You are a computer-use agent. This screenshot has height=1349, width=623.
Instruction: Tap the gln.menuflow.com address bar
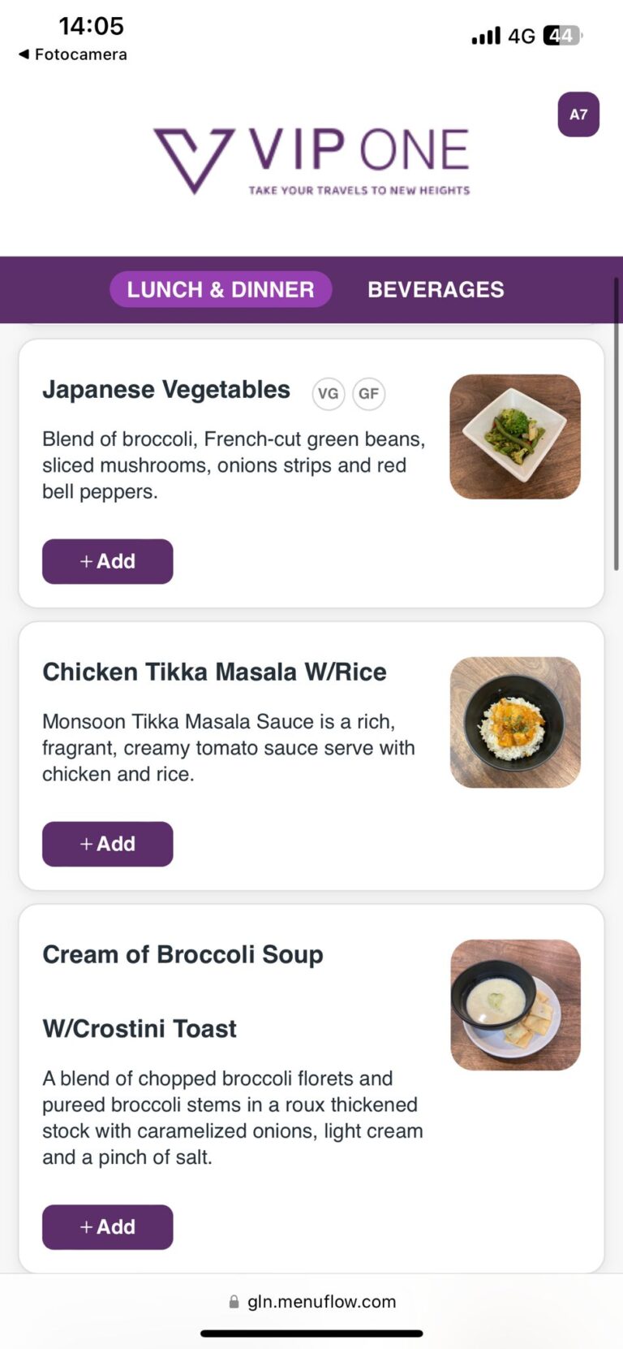(321, 1302)
